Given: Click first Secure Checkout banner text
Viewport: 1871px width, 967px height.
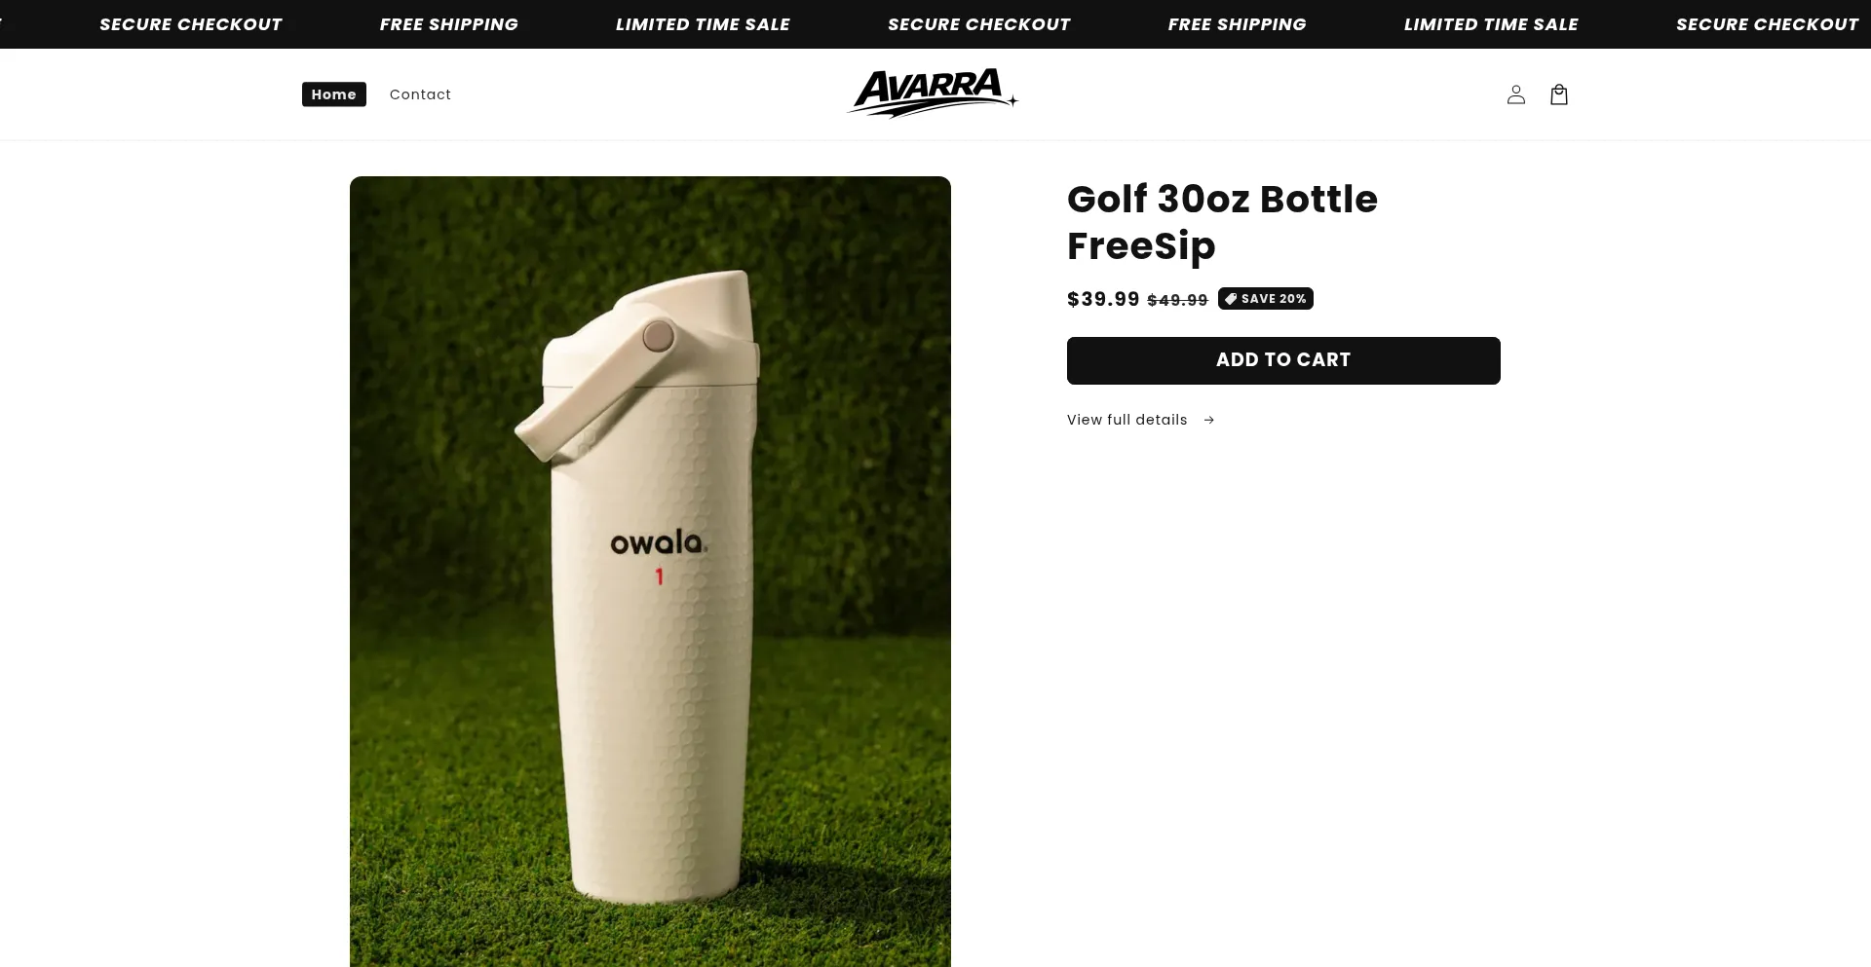Looking at the screenshot, I should 191,24.
